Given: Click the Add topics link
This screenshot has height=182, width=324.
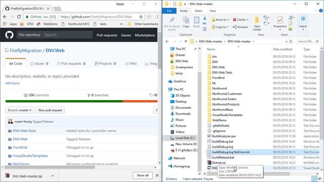Looking at the screenshot, I should [13, 83].
